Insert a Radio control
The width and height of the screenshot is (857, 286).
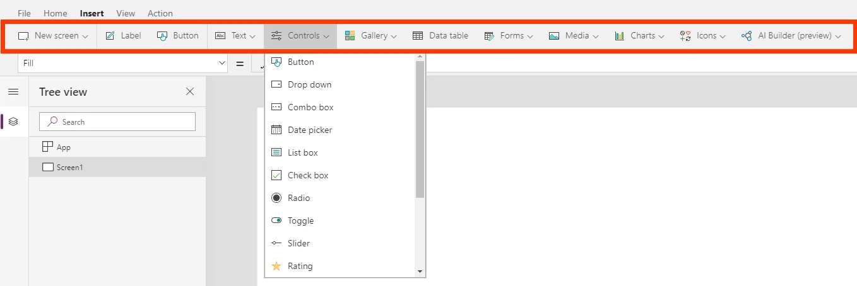click(x=340, y=198)
